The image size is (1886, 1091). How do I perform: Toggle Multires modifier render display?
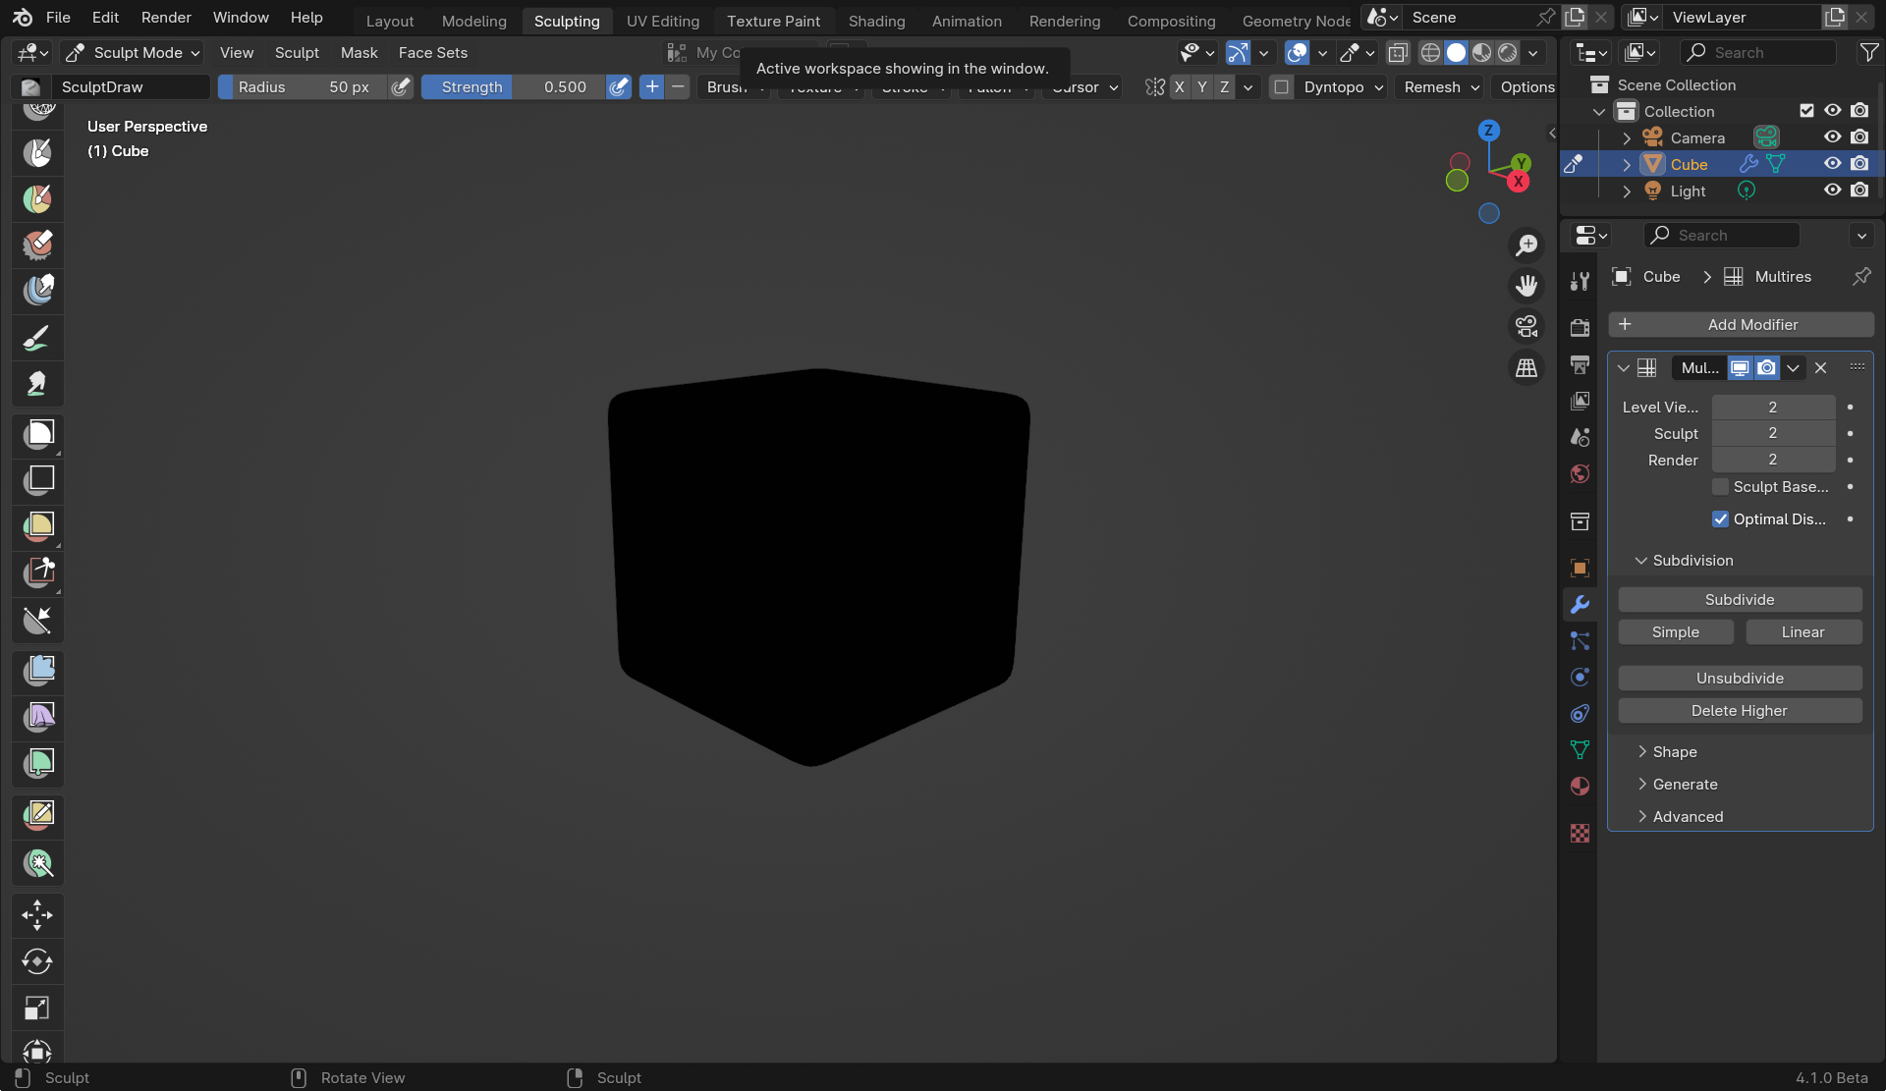pyautogui.click(x=1766, y=368)
